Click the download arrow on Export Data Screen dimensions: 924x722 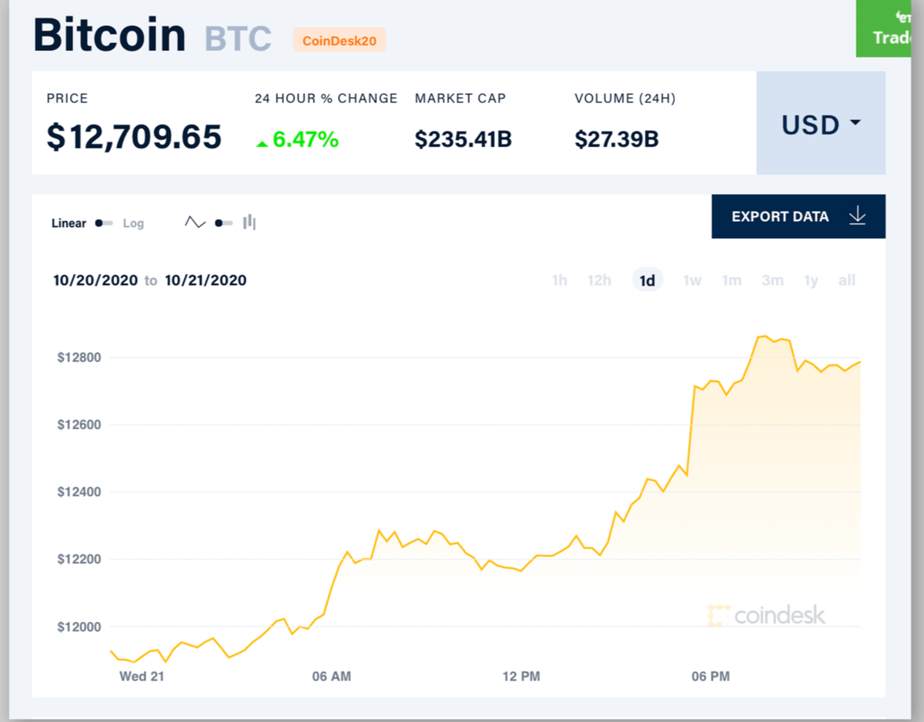pyautogui.click(x=857, y=216)
